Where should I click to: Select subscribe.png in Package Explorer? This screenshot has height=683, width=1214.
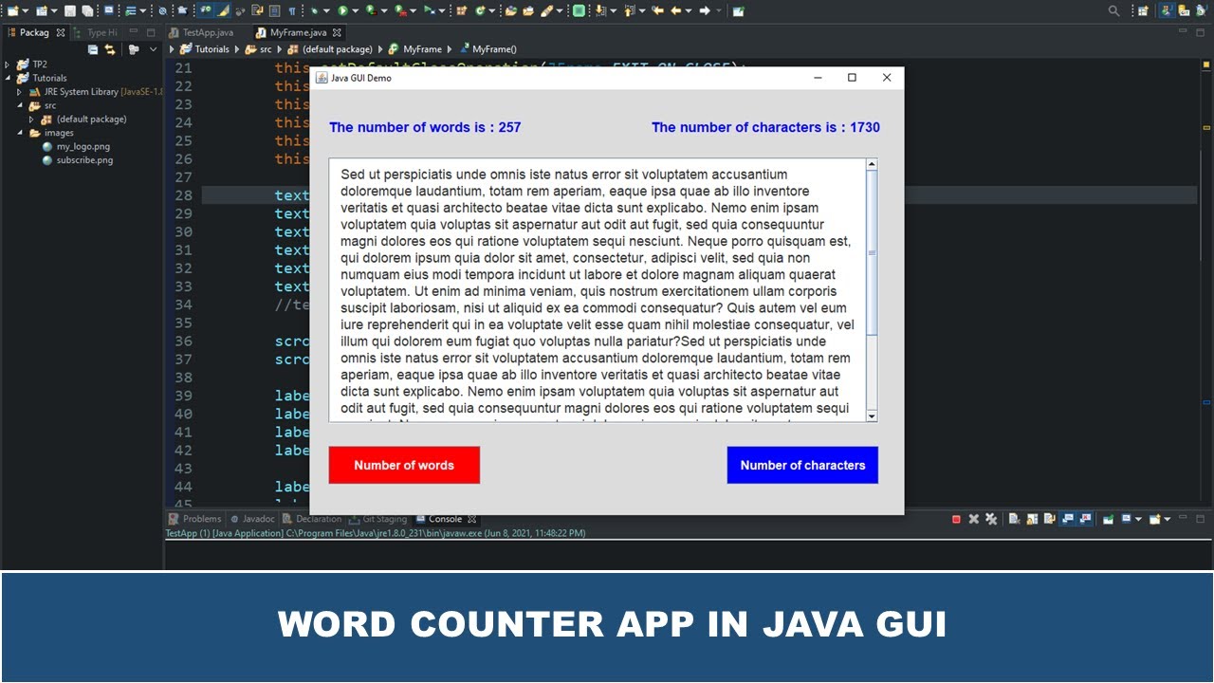[x=84, y=160]
